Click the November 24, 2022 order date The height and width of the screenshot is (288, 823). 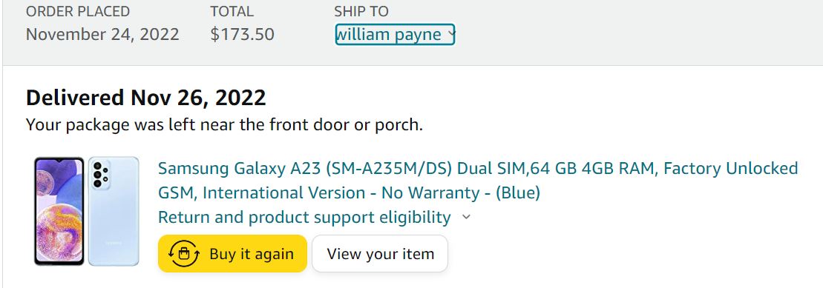click(102, 35)
